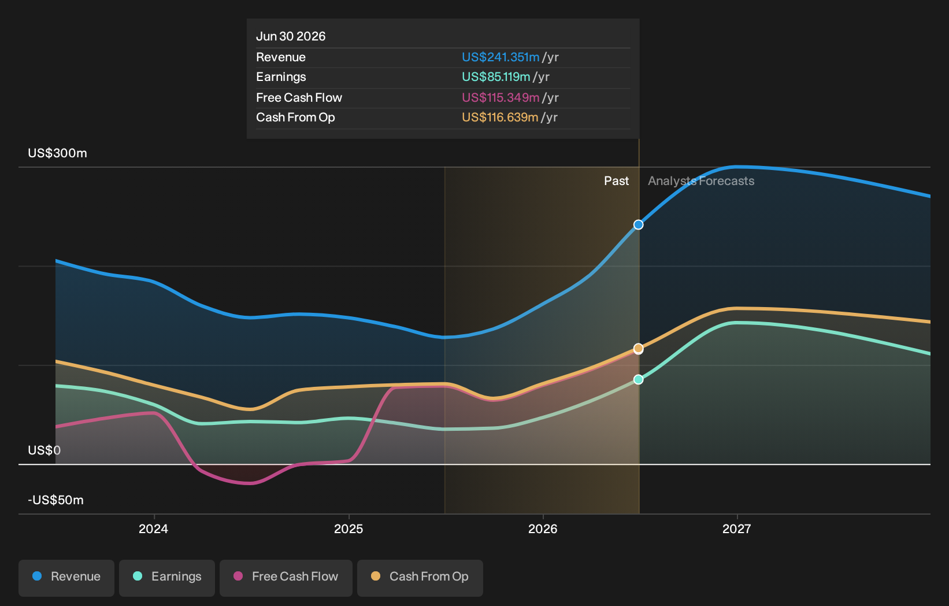The width and height of the screenshot is (949, 606).
Task: Click the US$0 y-axis label
Action: pos(44,450)
